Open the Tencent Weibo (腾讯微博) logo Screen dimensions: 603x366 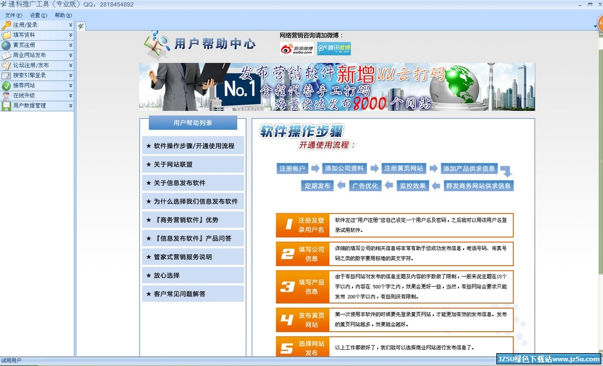click(x=334, y=48)
